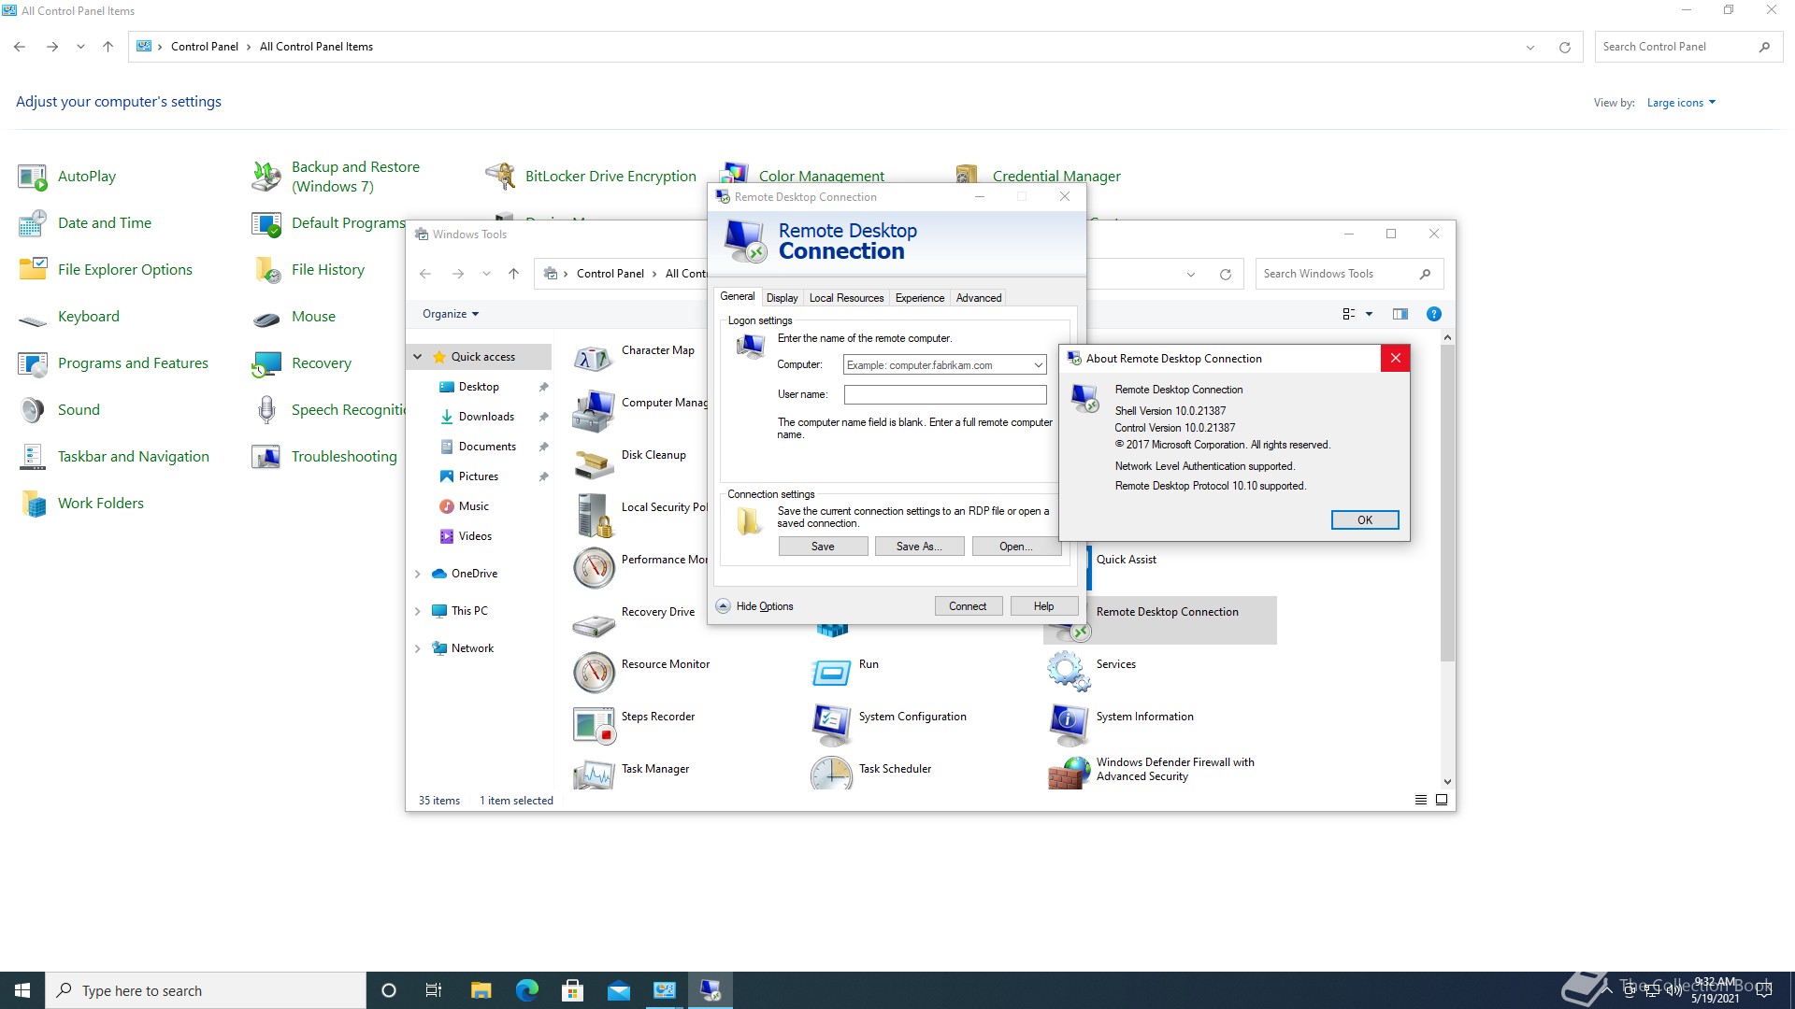The image size is (1795, 1009).
Task: Switch Windows Tools to details view
Action: point(1421,800)
